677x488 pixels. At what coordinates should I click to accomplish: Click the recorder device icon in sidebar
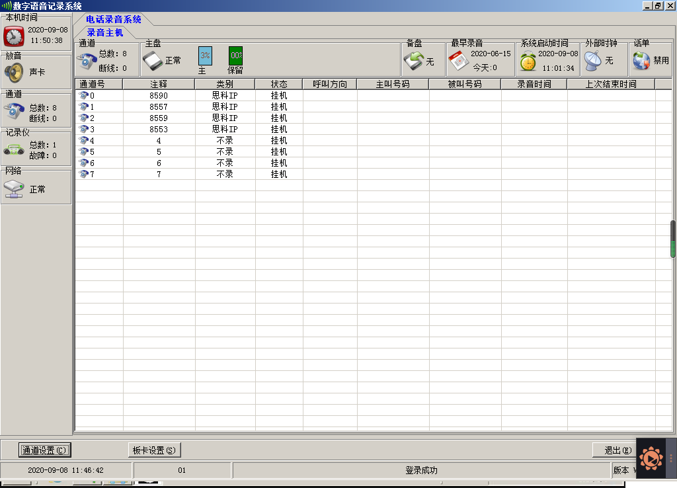(x=14, y=150)
